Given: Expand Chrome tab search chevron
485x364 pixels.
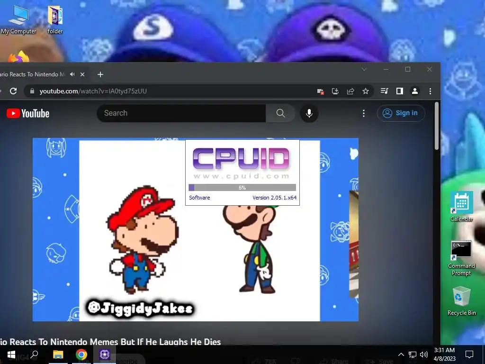Looking at the screenshot, I should click(x=364, y=69).
